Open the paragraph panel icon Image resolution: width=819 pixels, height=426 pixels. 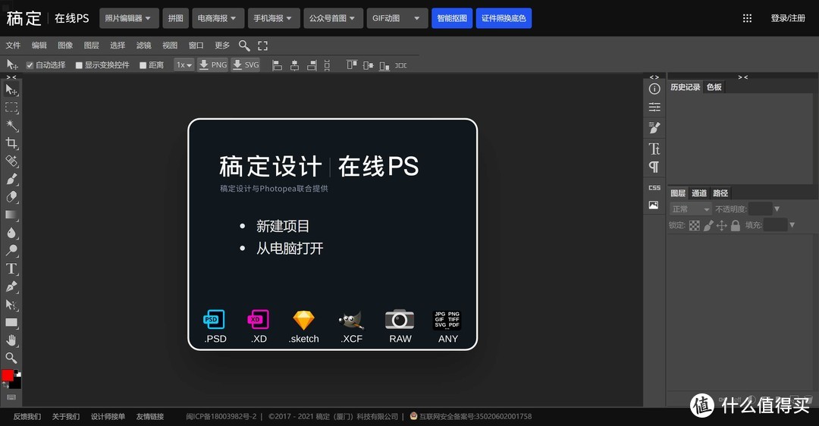[x=654, y=167]
